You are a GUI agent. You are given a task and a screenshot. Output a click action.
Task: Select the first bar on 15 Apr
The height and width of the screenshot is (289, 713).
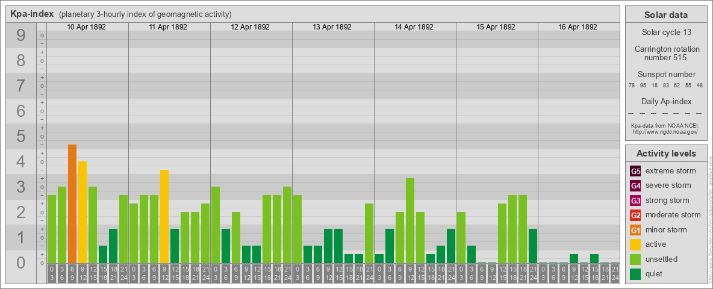coord(461,238)
